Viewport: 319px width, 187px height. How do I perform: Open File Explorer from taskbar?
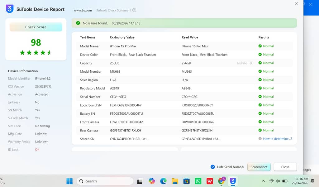pos(175,181)
